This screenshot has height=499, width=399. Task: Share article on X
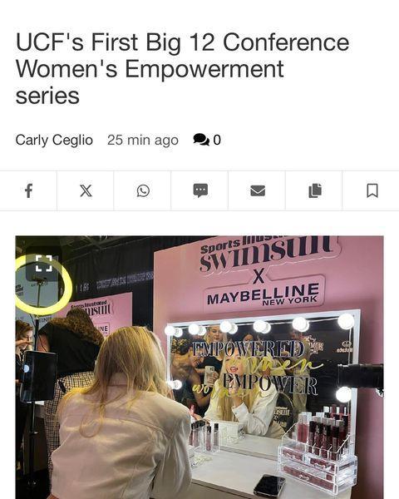[x=86, y=190]
